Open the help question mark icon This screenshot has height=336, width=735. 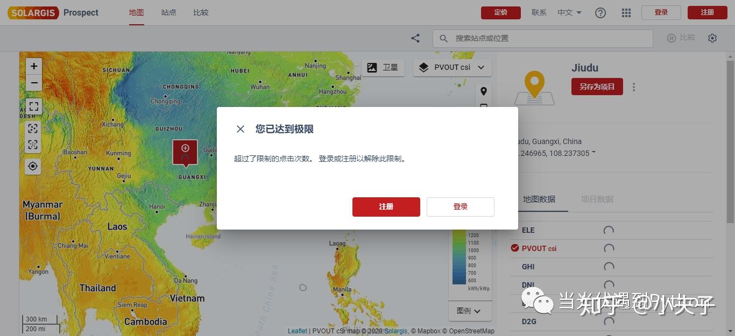pos(600,12)
